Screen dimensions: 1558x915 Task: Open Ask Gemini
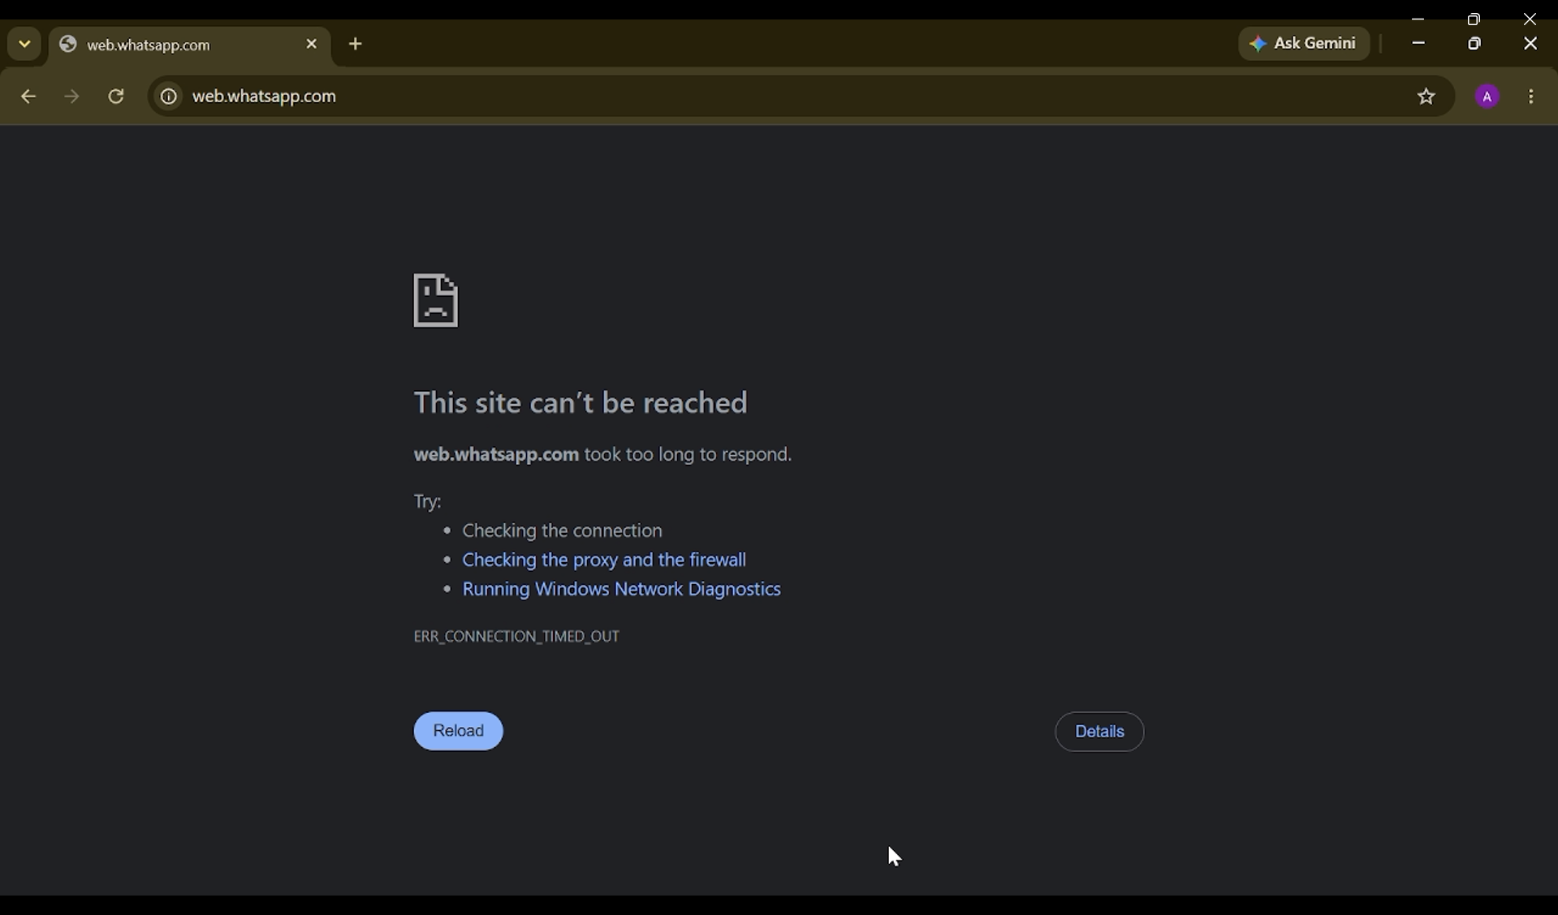click(1304, 44)
